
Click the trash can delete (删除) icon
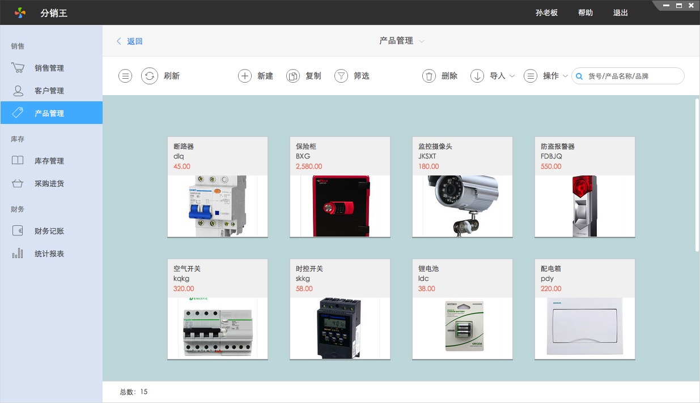pos(429,76)
